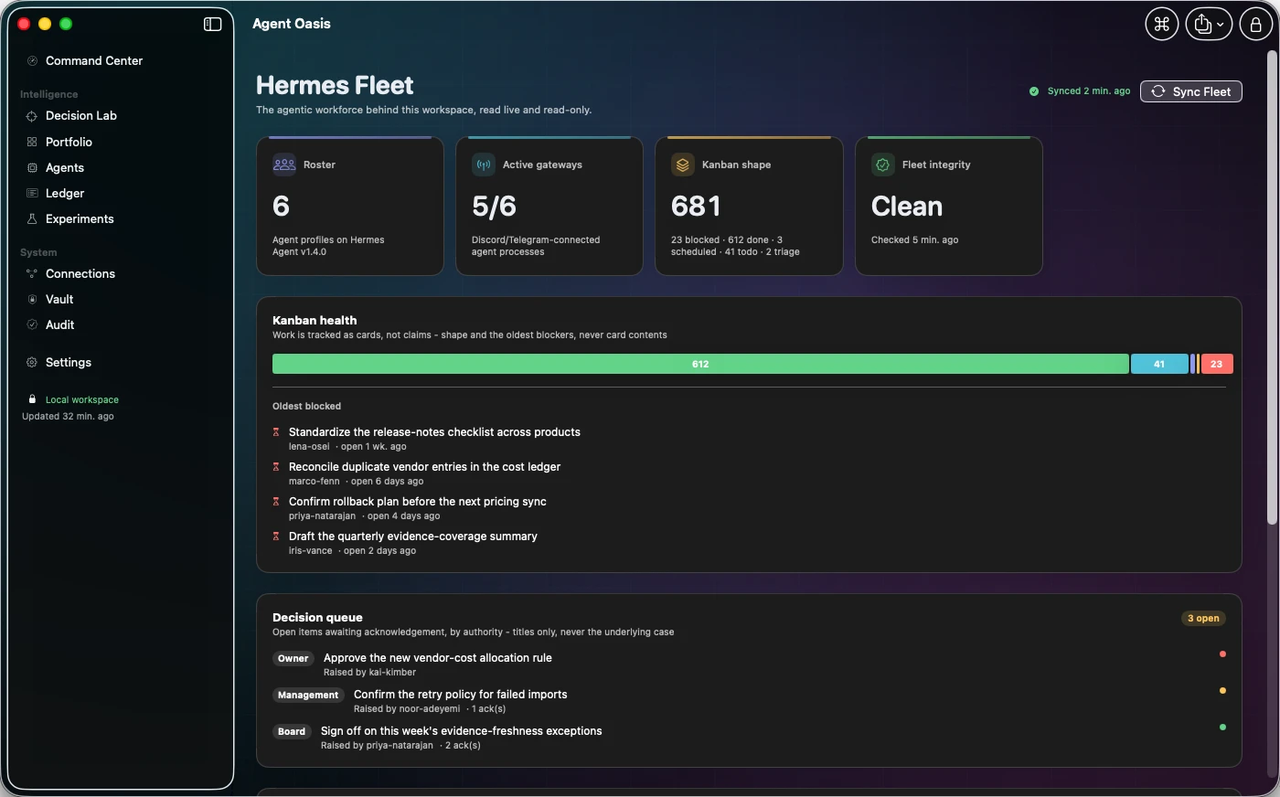
Task: Open blocked card Reconcile duplicate vendor entries
Action: (424, 467)
